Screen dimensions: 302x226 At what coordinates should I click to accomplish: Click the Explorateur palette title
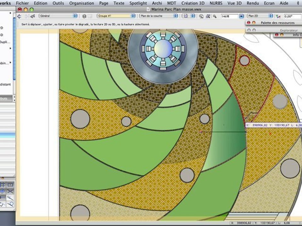pyautogui.click(x=288, y=30)
